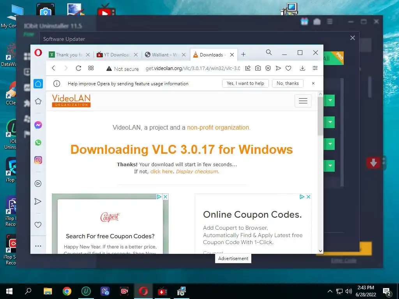Expand the VideoLAN hamburger menu
The image size is (399, 299).
[303, 101]
